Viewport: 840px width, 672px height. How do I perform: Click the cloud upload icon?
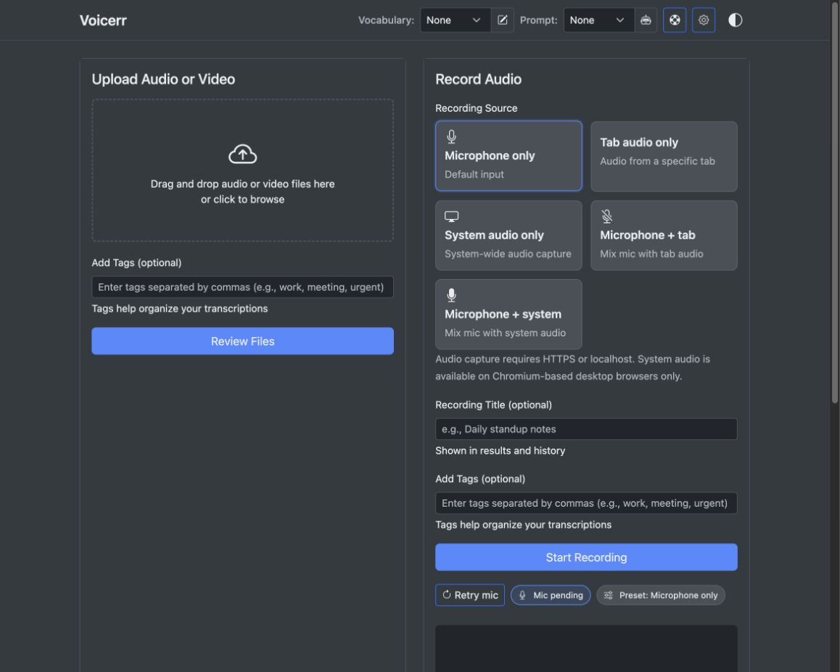tap(243, 154)
